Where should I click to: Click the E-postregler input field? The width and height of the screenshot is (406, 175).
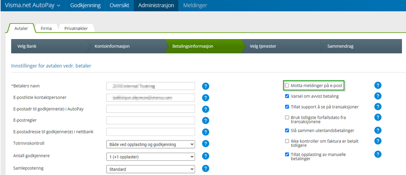150,120
